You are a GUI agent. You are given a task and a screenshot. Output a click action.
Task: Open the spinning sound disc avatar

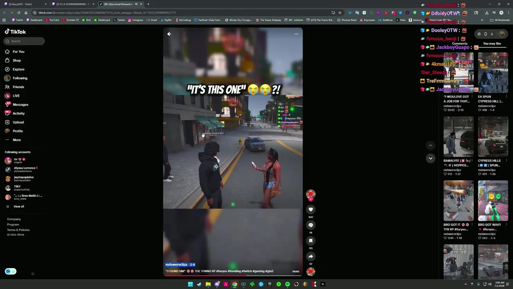pyautogui.click(x=311, y=272)
